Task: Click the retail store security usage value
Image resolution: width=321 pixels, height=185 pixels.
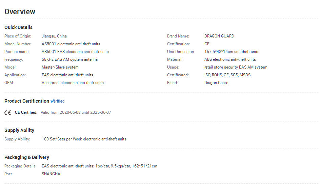Action: pyautogui.click(x=236, y=67)
